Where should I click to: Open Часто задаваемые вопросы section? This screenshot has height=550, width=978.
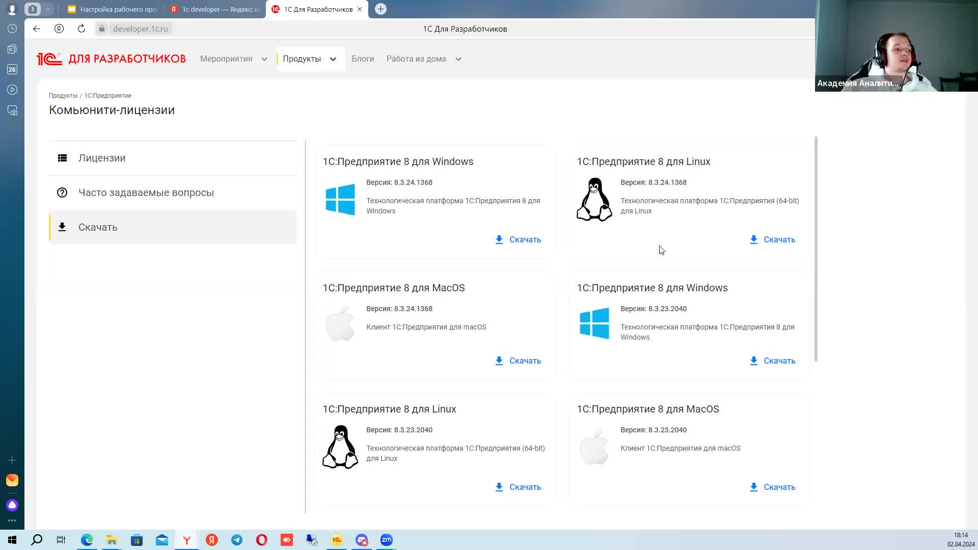[x=173, y=193]
